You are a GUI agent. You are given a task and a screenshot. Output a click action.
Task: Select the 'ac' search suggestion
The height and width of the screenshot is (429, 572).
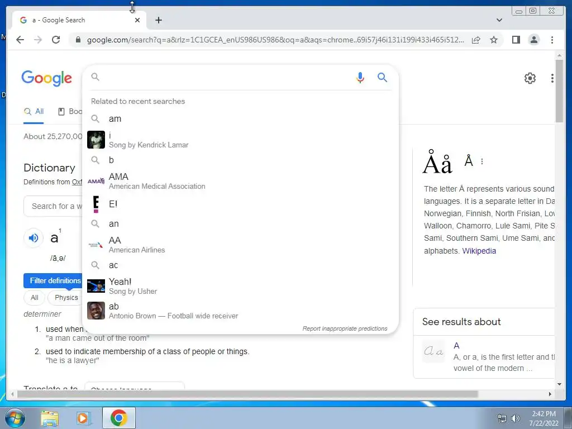click(x=240, y=265)
